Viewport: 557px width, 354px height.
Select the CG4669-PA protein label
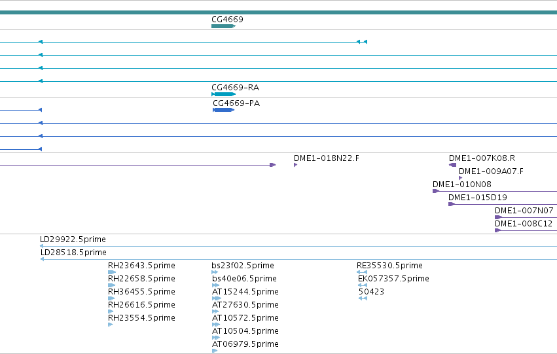(236, 103)
